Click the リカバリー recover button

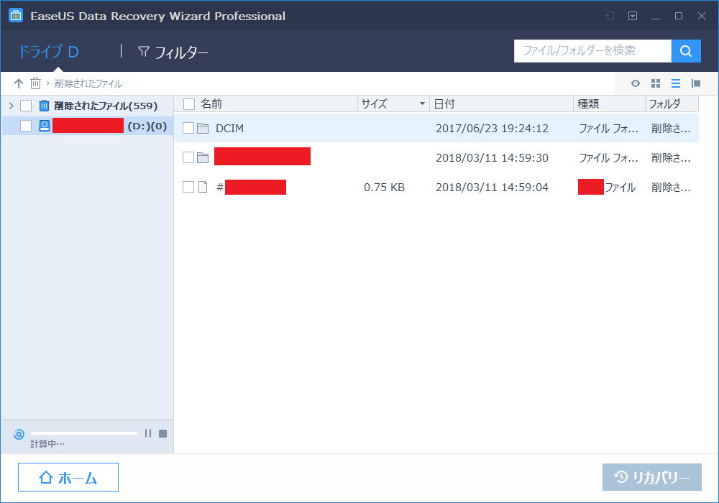coord(652,477)
